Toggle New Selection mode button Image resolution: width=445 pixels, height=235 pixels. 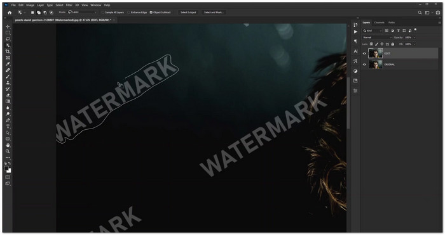click(x=32, y=13)
